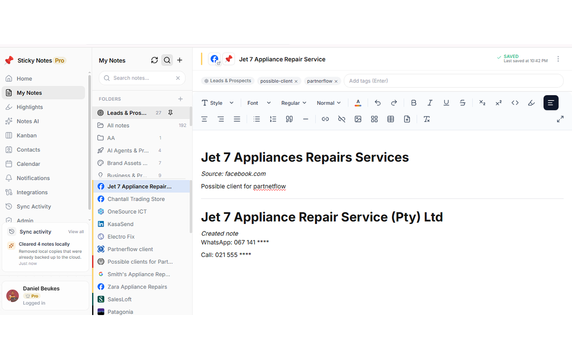Clear text formatting

427,119
